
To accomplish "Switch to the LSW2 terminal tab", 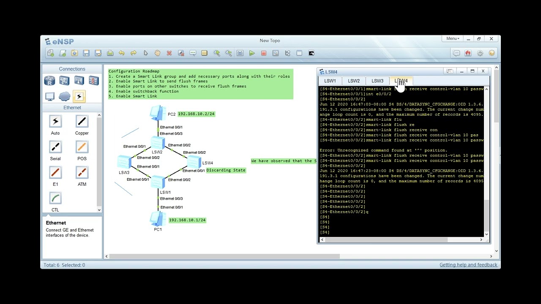I will pos(354,81).
